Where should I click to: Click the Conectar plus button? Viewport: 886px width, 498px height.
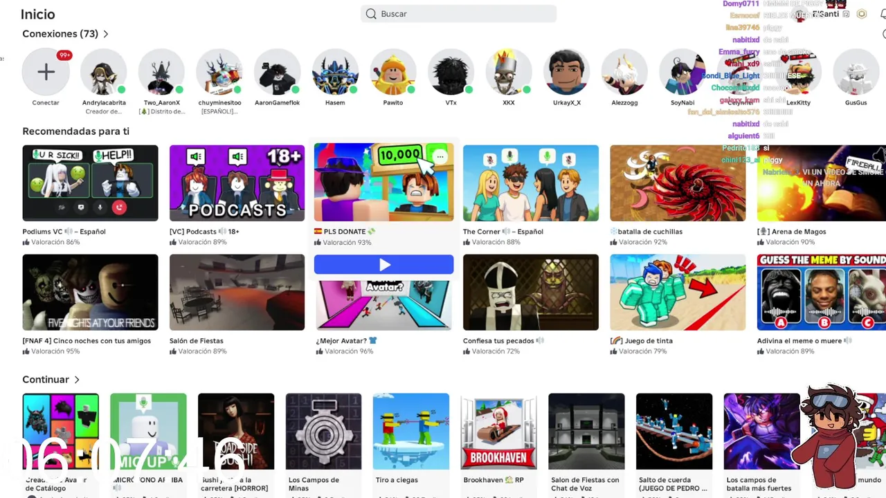[46, 71]
